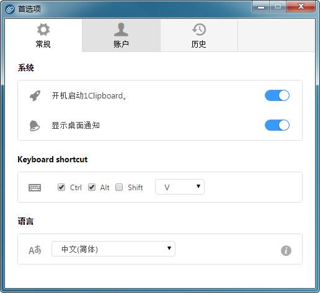The image size is (320, 293).
Task: Close the 首选项 window
Action: (301, 7)
